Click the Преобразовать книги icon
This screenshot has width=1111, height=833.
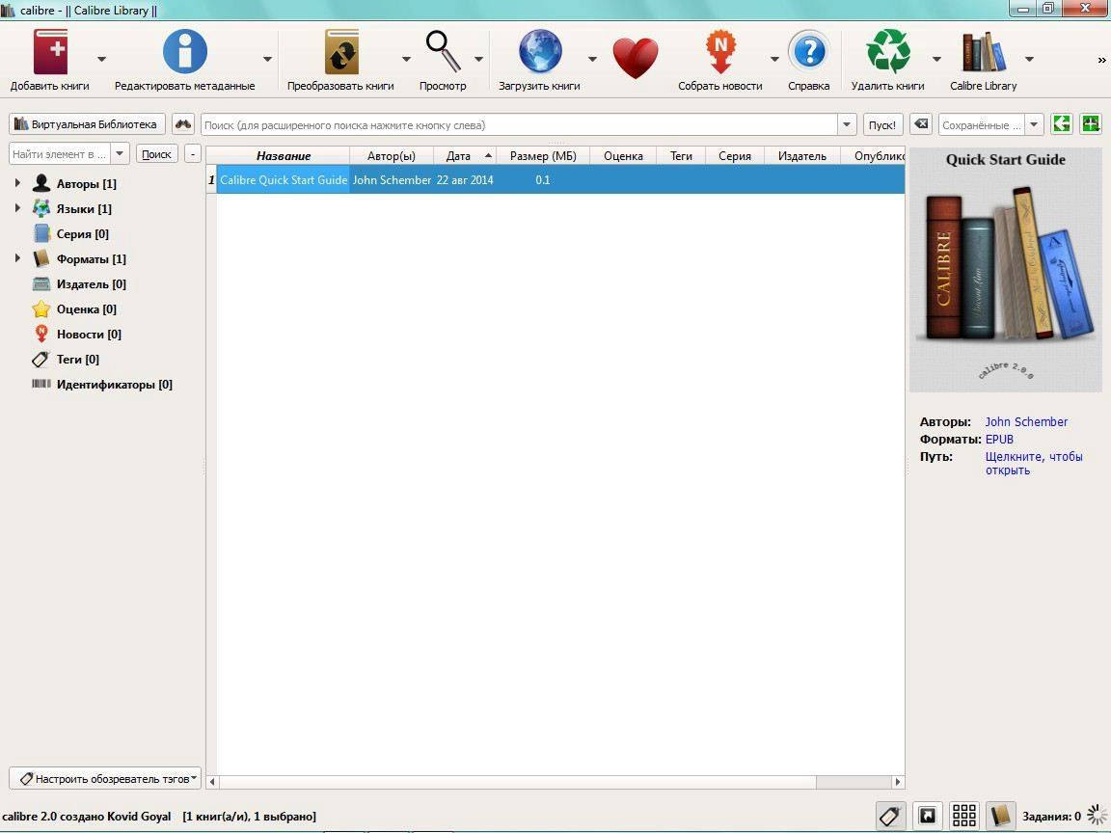click(341, 52)
